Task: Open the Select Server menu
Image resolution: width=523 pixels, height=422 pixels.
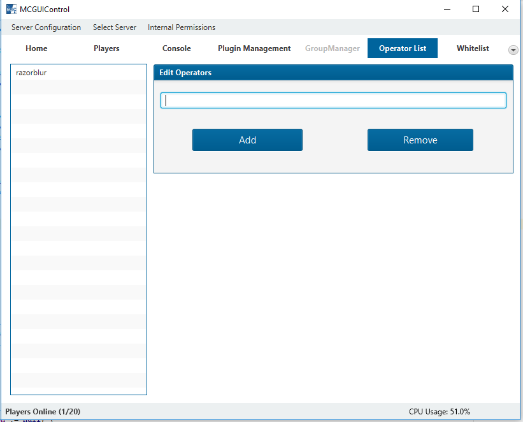Action: click(115, 27)
